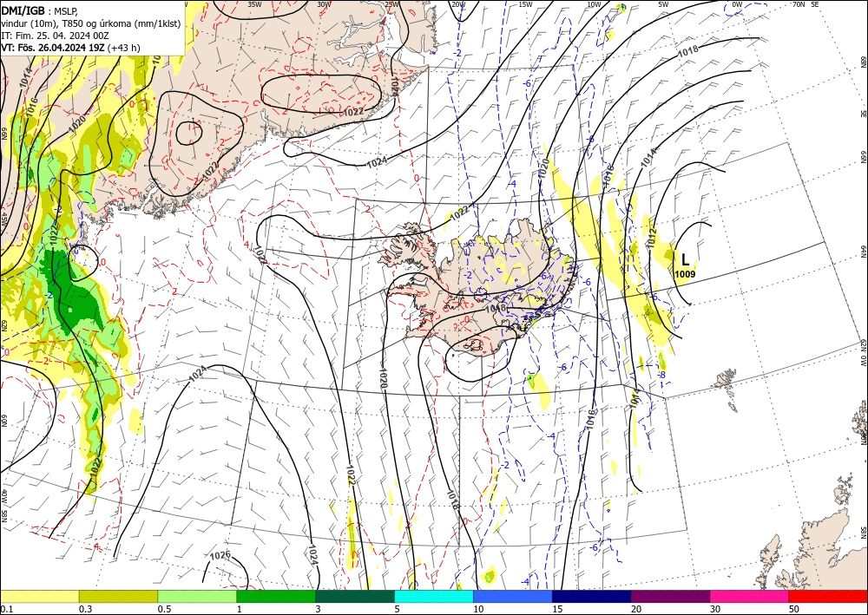Image resolution: width=868 pixels, height=615 pixels.
Task: Click the '0.5' legend scale value
Action: pyautogui.click(x=163, y=609)
